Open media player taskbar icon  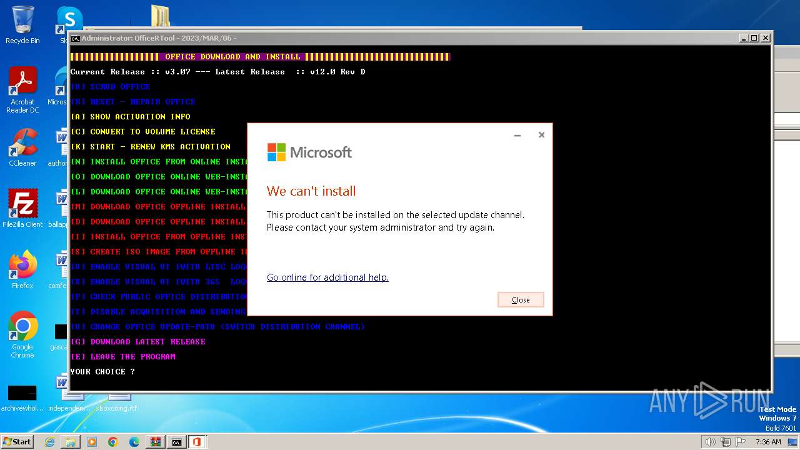point(92,442)
